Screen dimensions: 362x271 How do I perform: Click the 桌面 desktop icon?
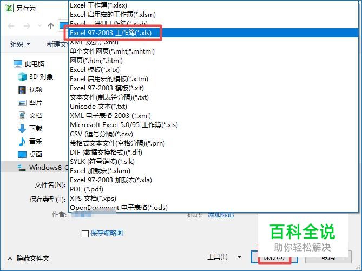point(22,154)
